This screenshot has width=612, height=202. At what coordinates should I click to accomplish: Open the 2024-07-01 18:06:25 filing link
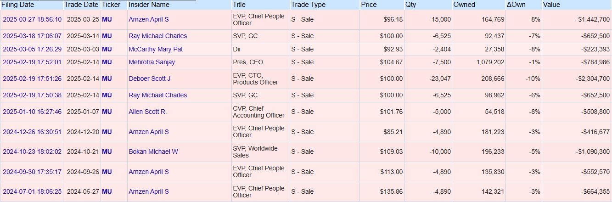32,191
